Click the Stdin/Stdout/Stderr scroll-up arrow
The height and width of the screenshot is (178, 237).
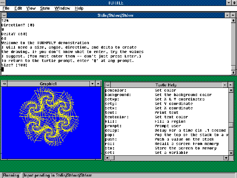click(233, 21)
